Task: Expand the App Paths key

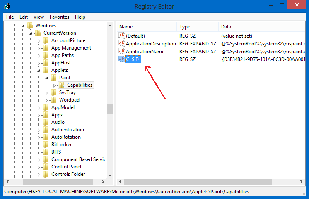Action: (39, 56)
